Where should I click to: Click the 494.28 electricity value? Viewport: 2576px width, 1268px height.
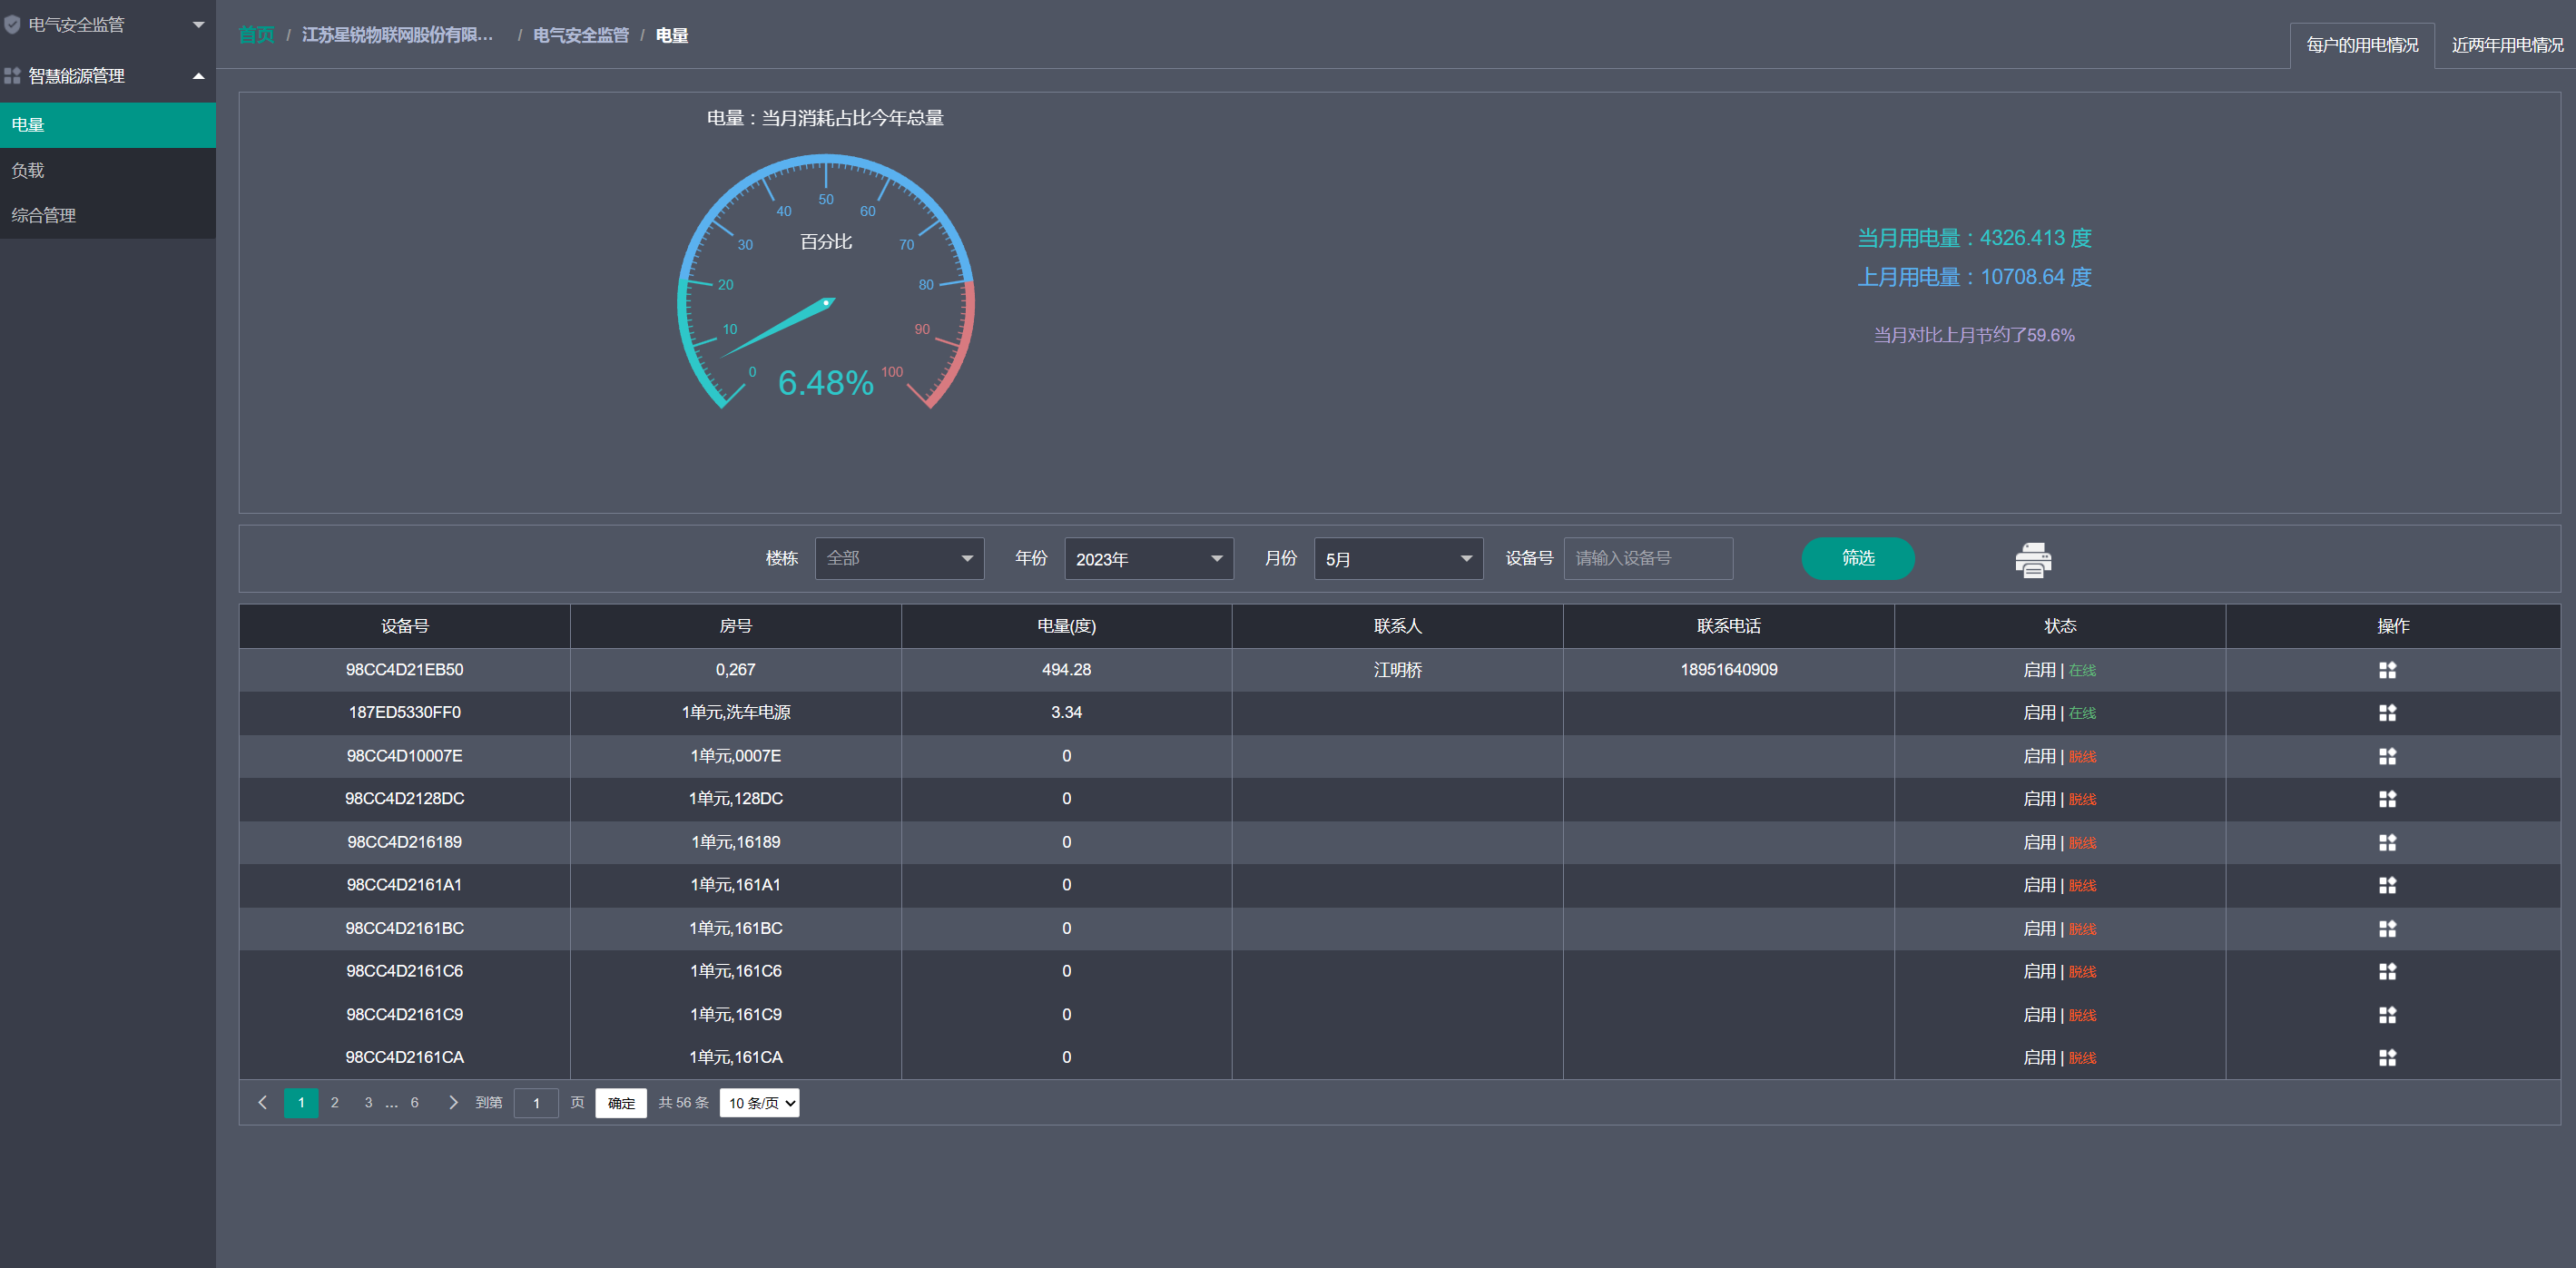[x=1066, y=670]
